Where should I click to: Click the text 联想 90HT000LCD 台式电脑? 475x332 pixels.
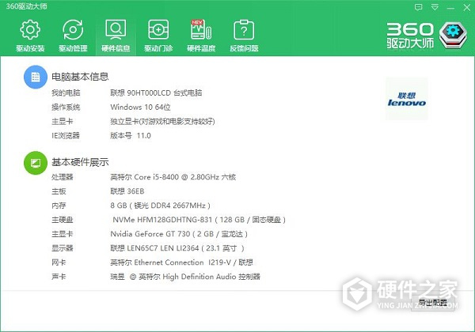pos(156,92)
